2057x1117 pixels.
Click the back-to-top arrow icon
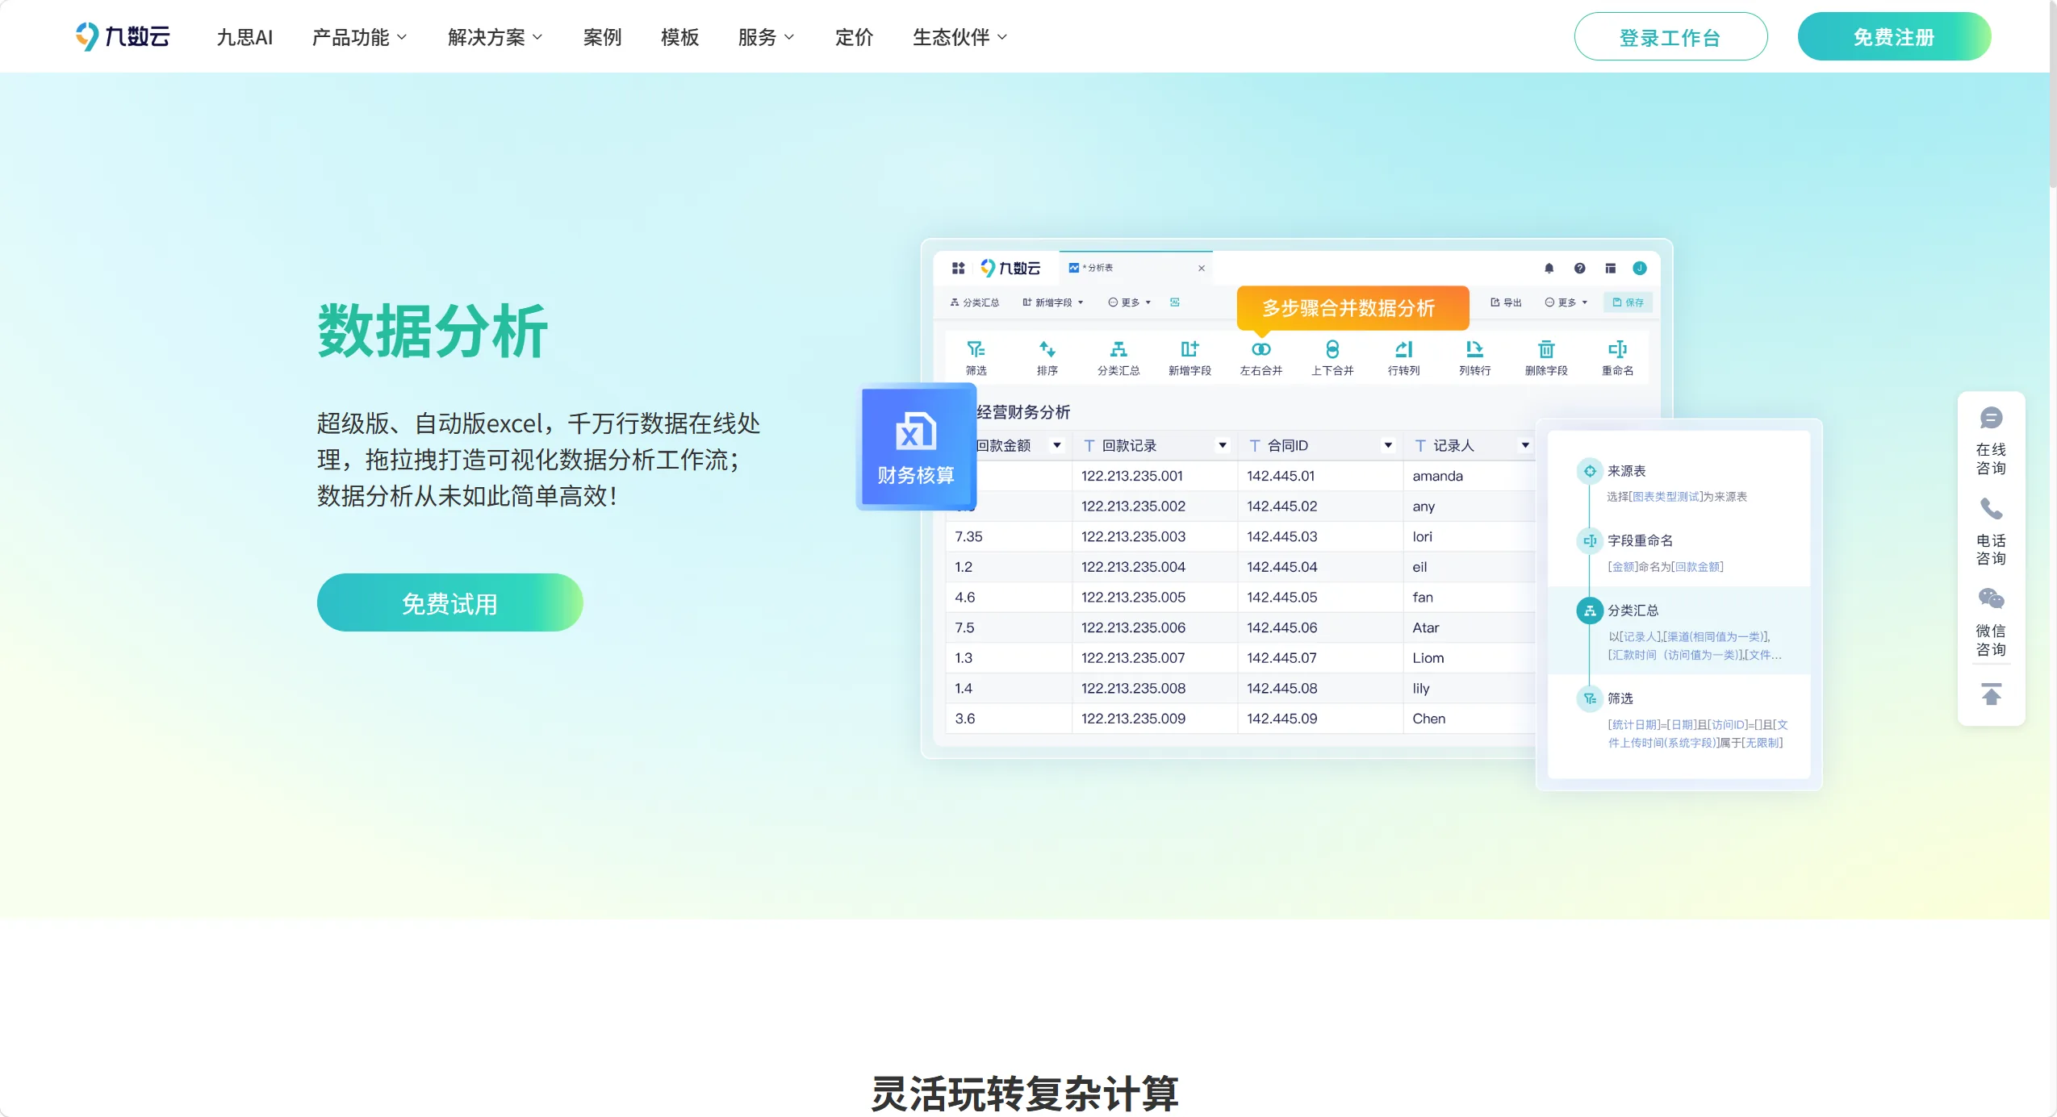[1991, 694]
